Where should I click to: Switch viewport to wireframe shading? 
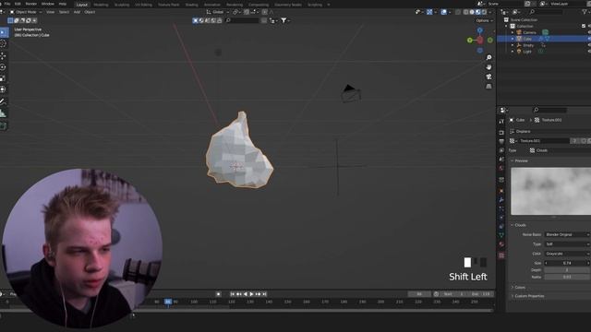[x=466, y=12]
